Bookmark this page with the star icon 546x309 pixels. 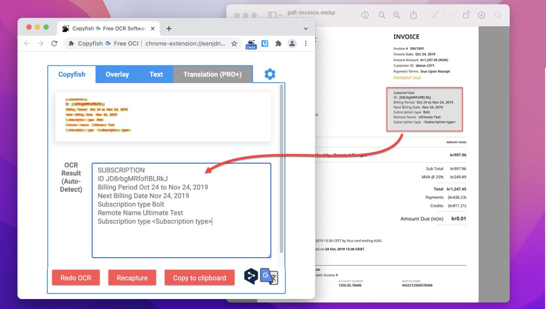point(234,44)
